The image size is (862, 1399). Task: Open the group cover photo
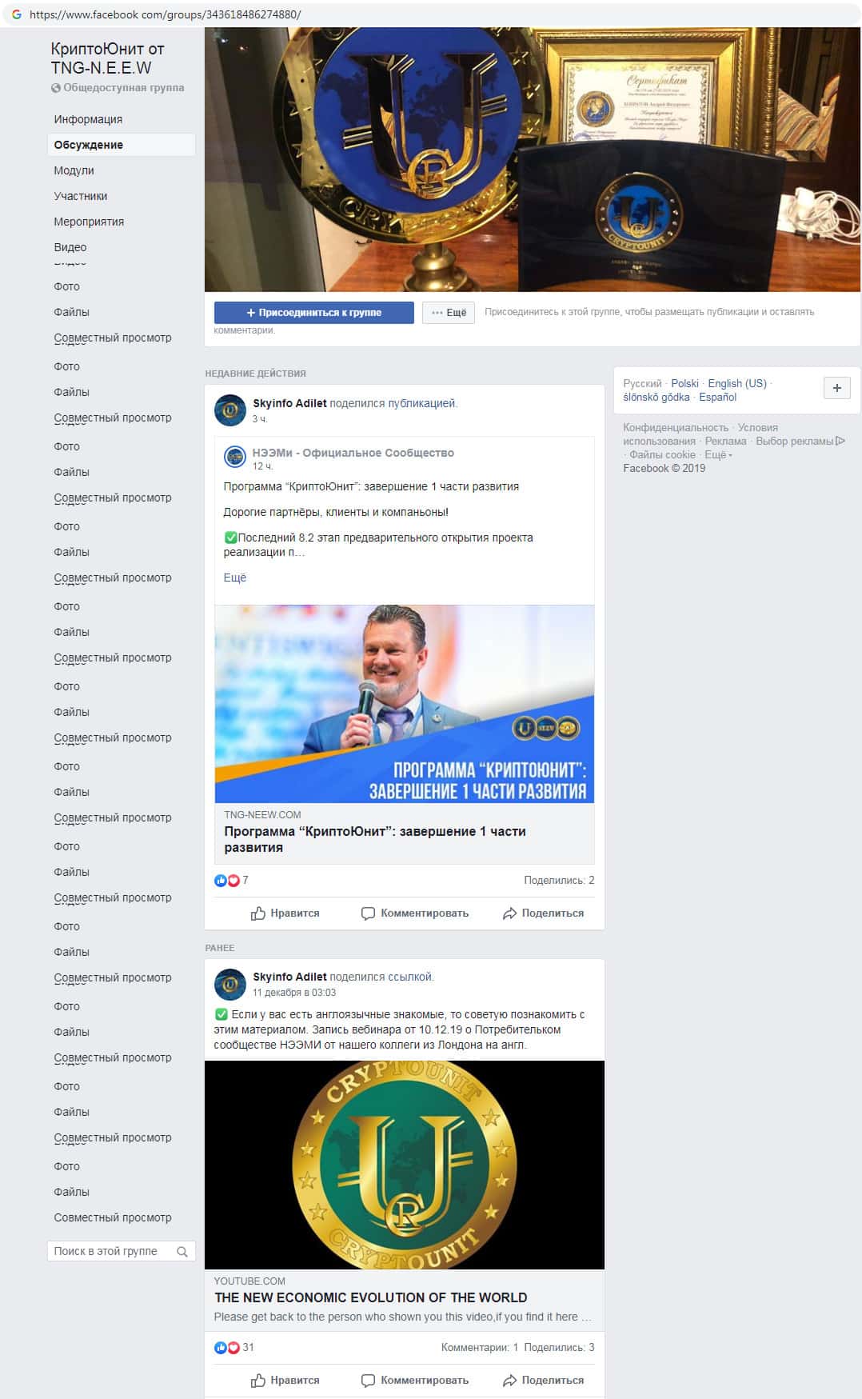click(533, 159)
